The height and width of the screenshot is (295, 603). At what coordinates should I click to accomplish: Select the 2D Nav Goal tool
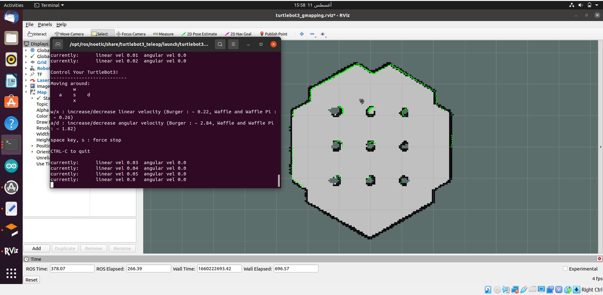[x=238, y=34]
